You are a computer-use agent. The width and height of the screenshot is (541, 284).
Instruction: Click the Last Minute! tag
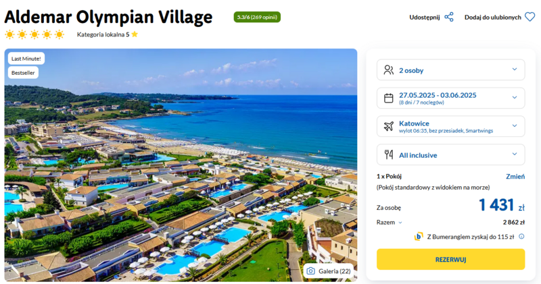(x=26, y=59)
